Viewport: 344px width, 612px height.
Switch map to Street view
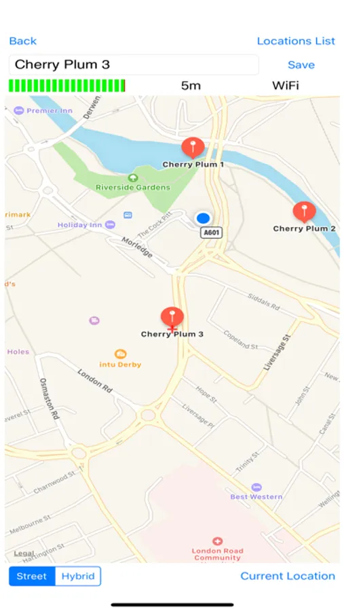point(32,576)
